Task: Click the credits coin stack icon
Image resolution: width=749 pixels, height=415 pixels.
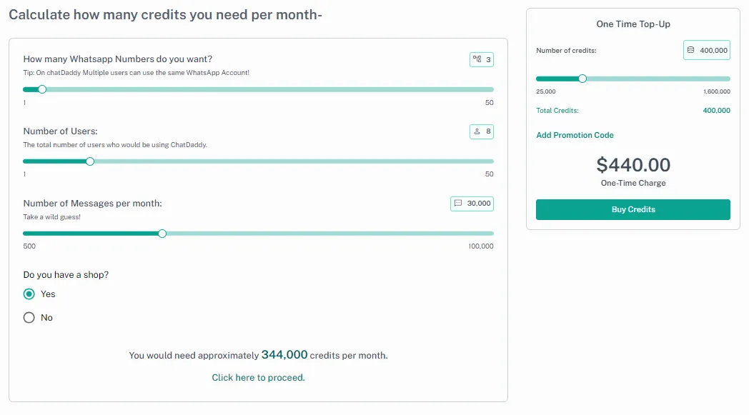Action: 690,50
